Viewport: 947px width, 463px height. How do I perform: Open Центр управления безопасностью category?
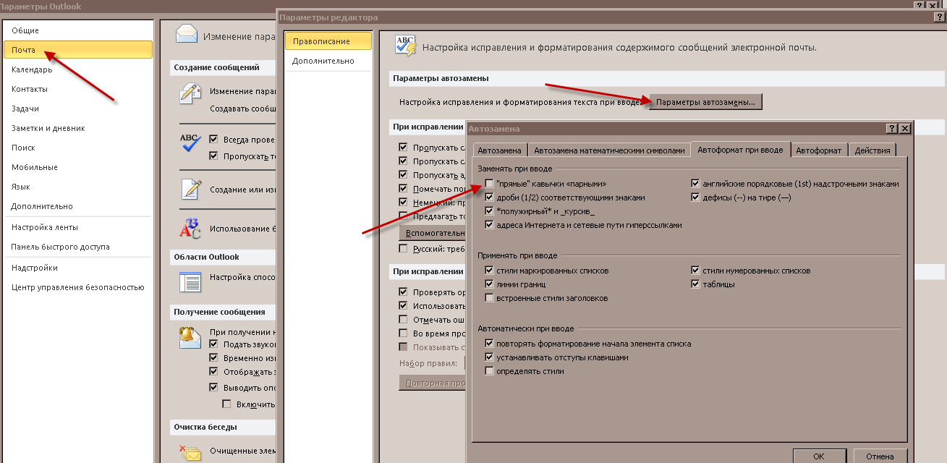click(78, 287)
